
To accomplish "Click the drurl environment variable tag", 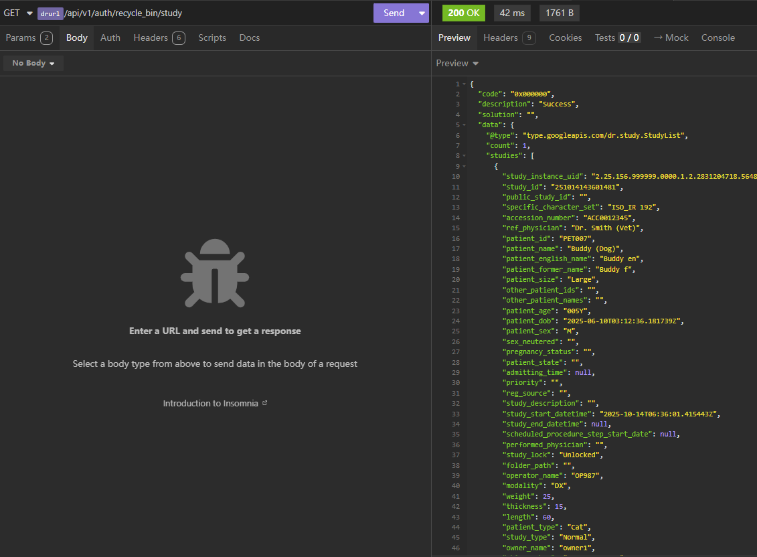I will (50, 13).
